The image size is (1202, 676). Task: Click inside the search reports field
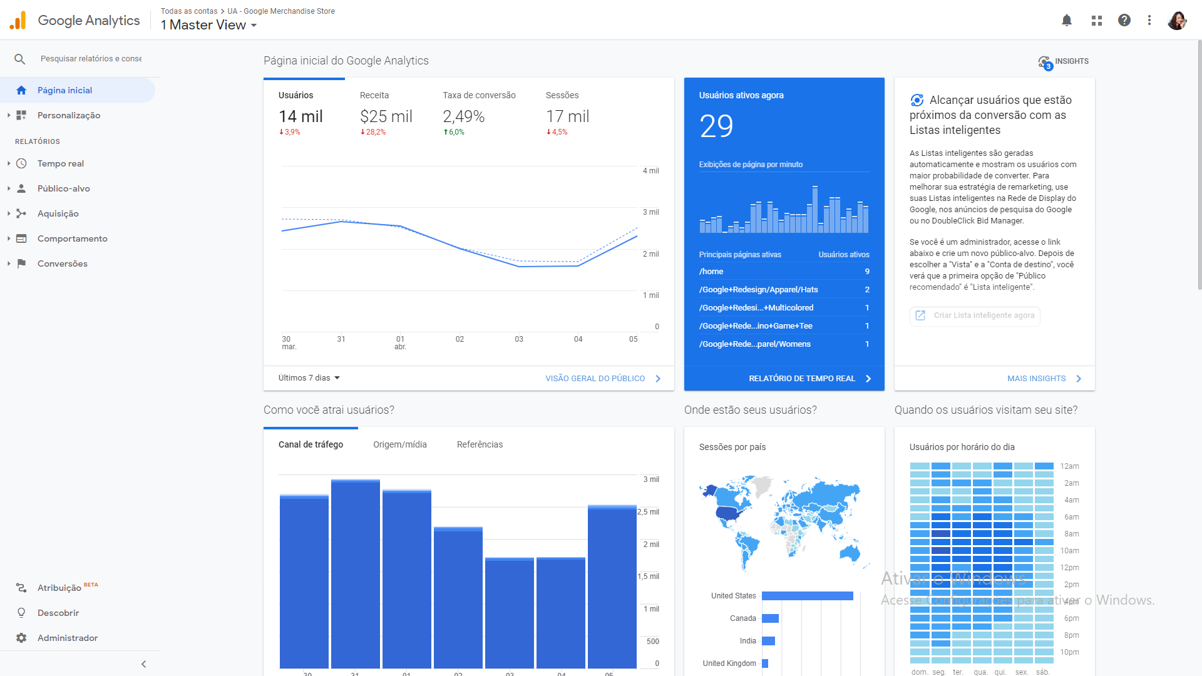(x=91, y=59)
